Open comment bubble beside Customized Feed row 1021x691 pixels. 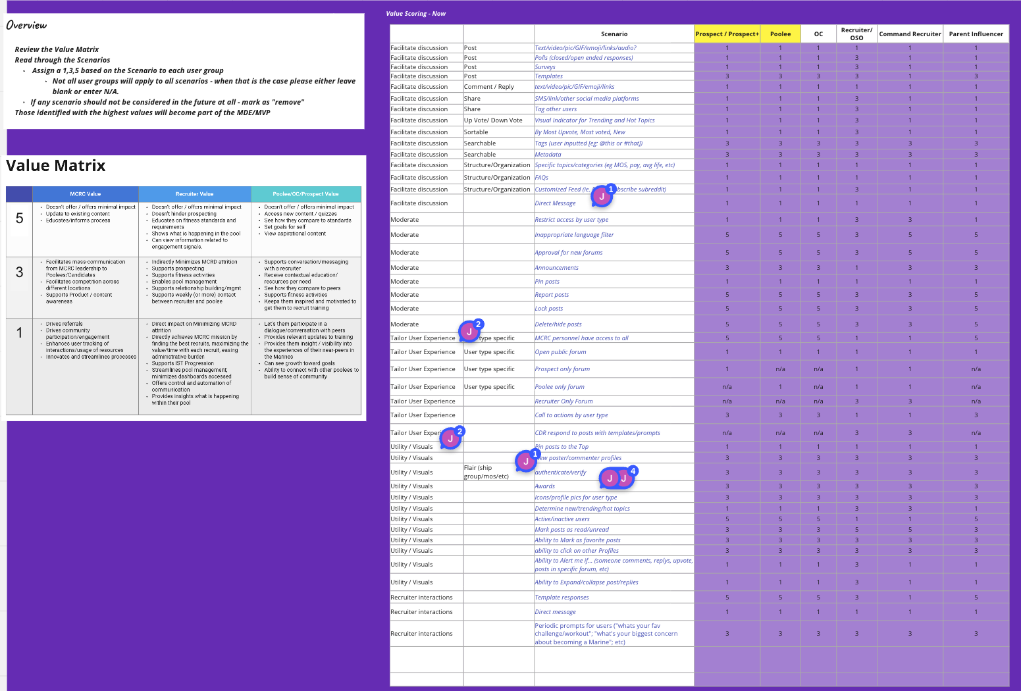tap(602, 196)
